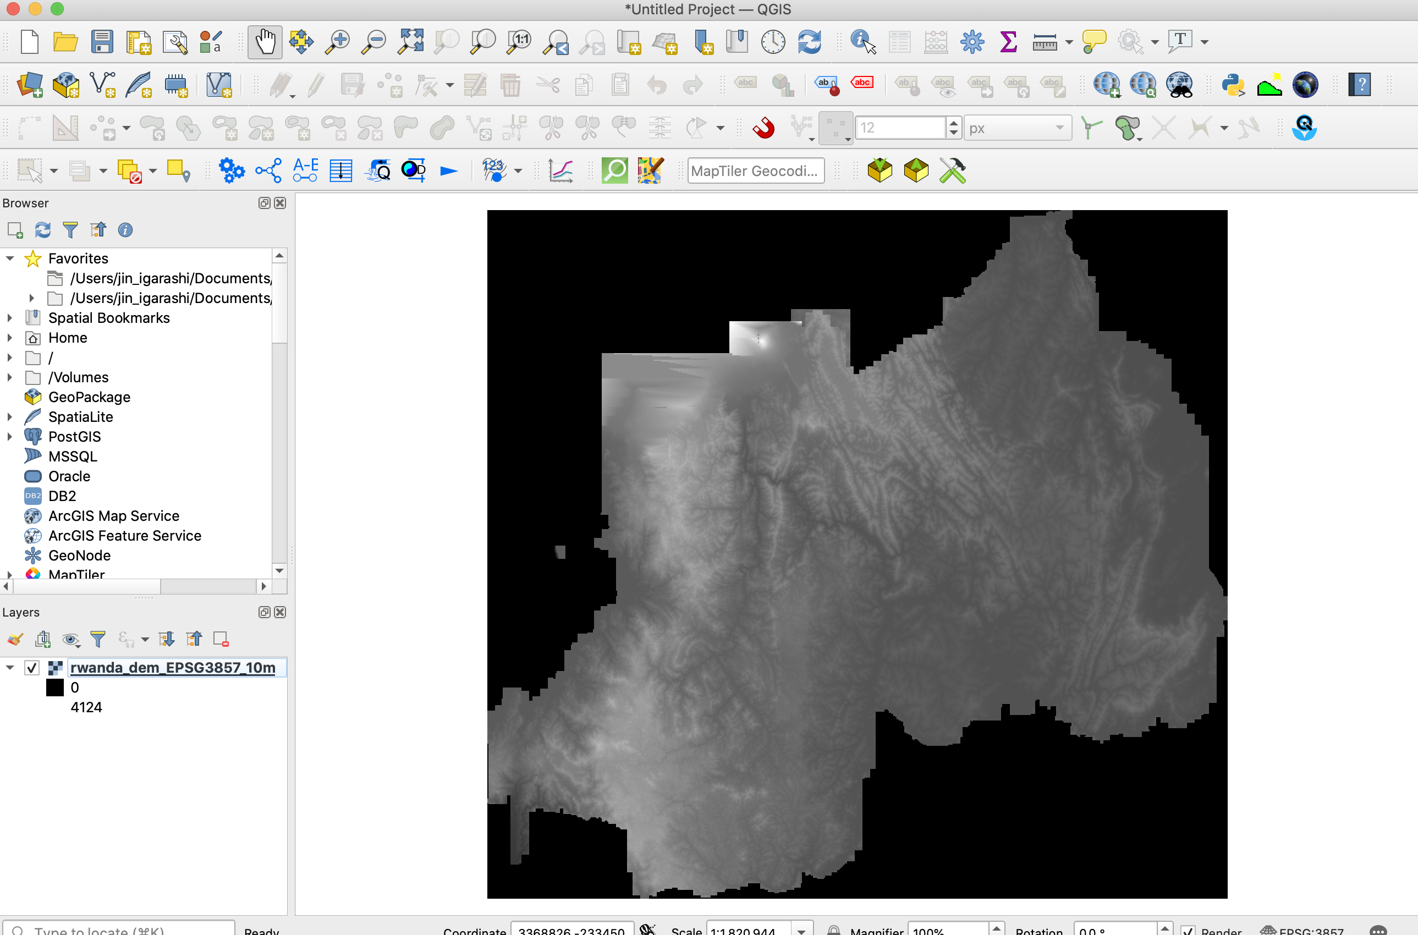
Task: Expand the Home node in Browser
Action: coord(9,338)
